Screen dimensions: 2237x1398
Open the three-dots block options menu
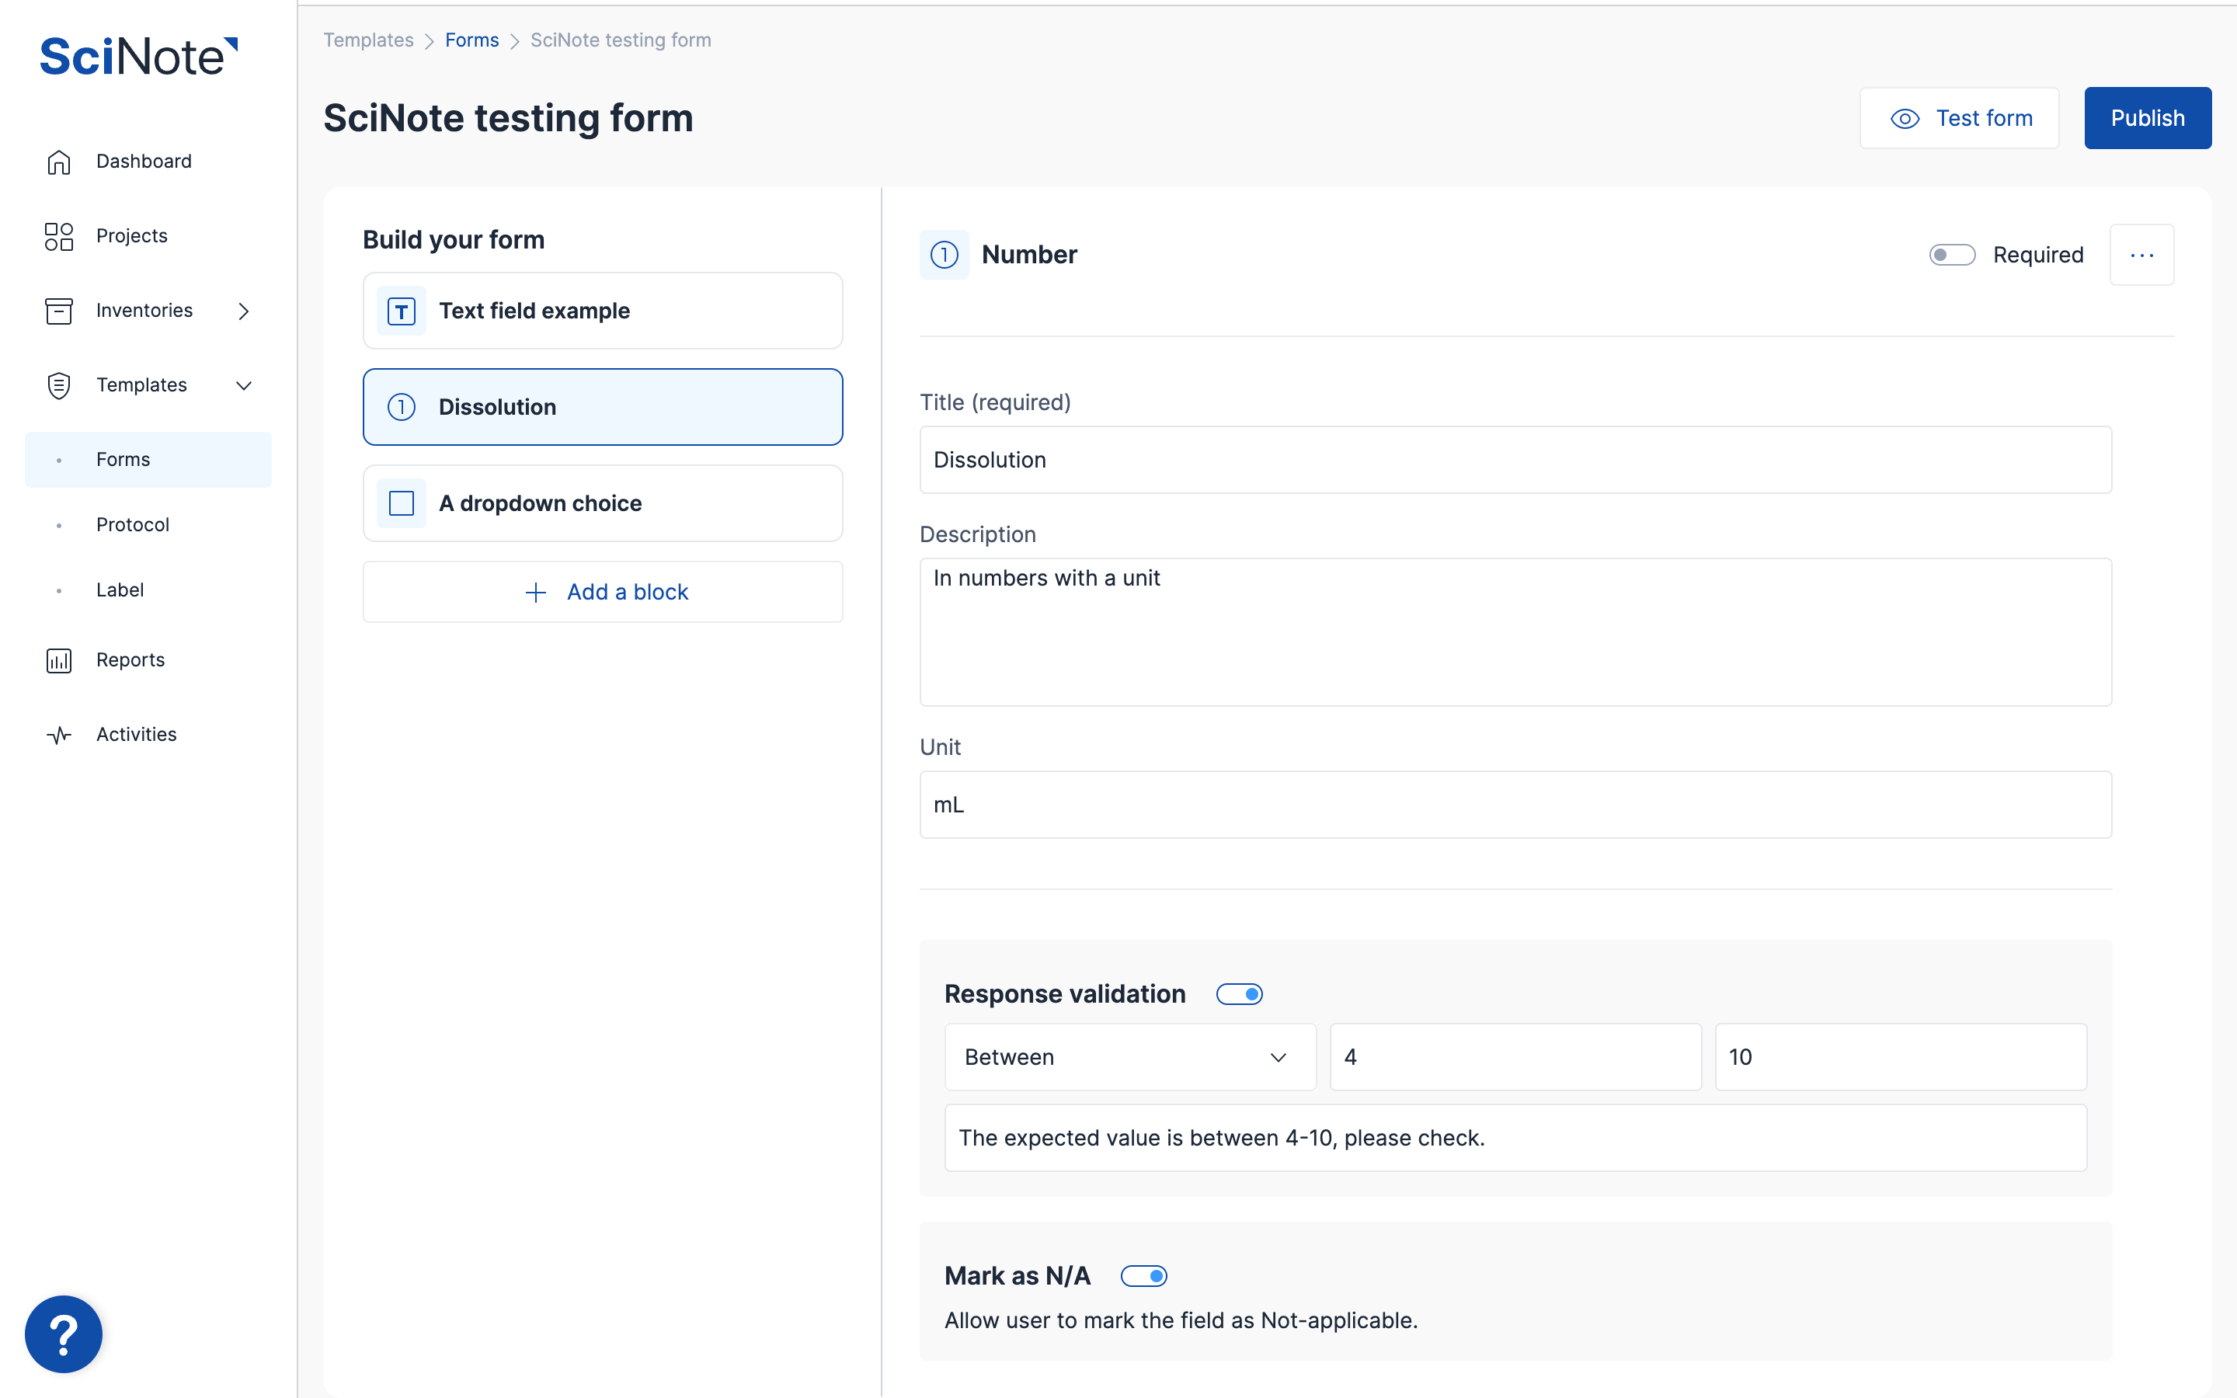coord(2141,256)
